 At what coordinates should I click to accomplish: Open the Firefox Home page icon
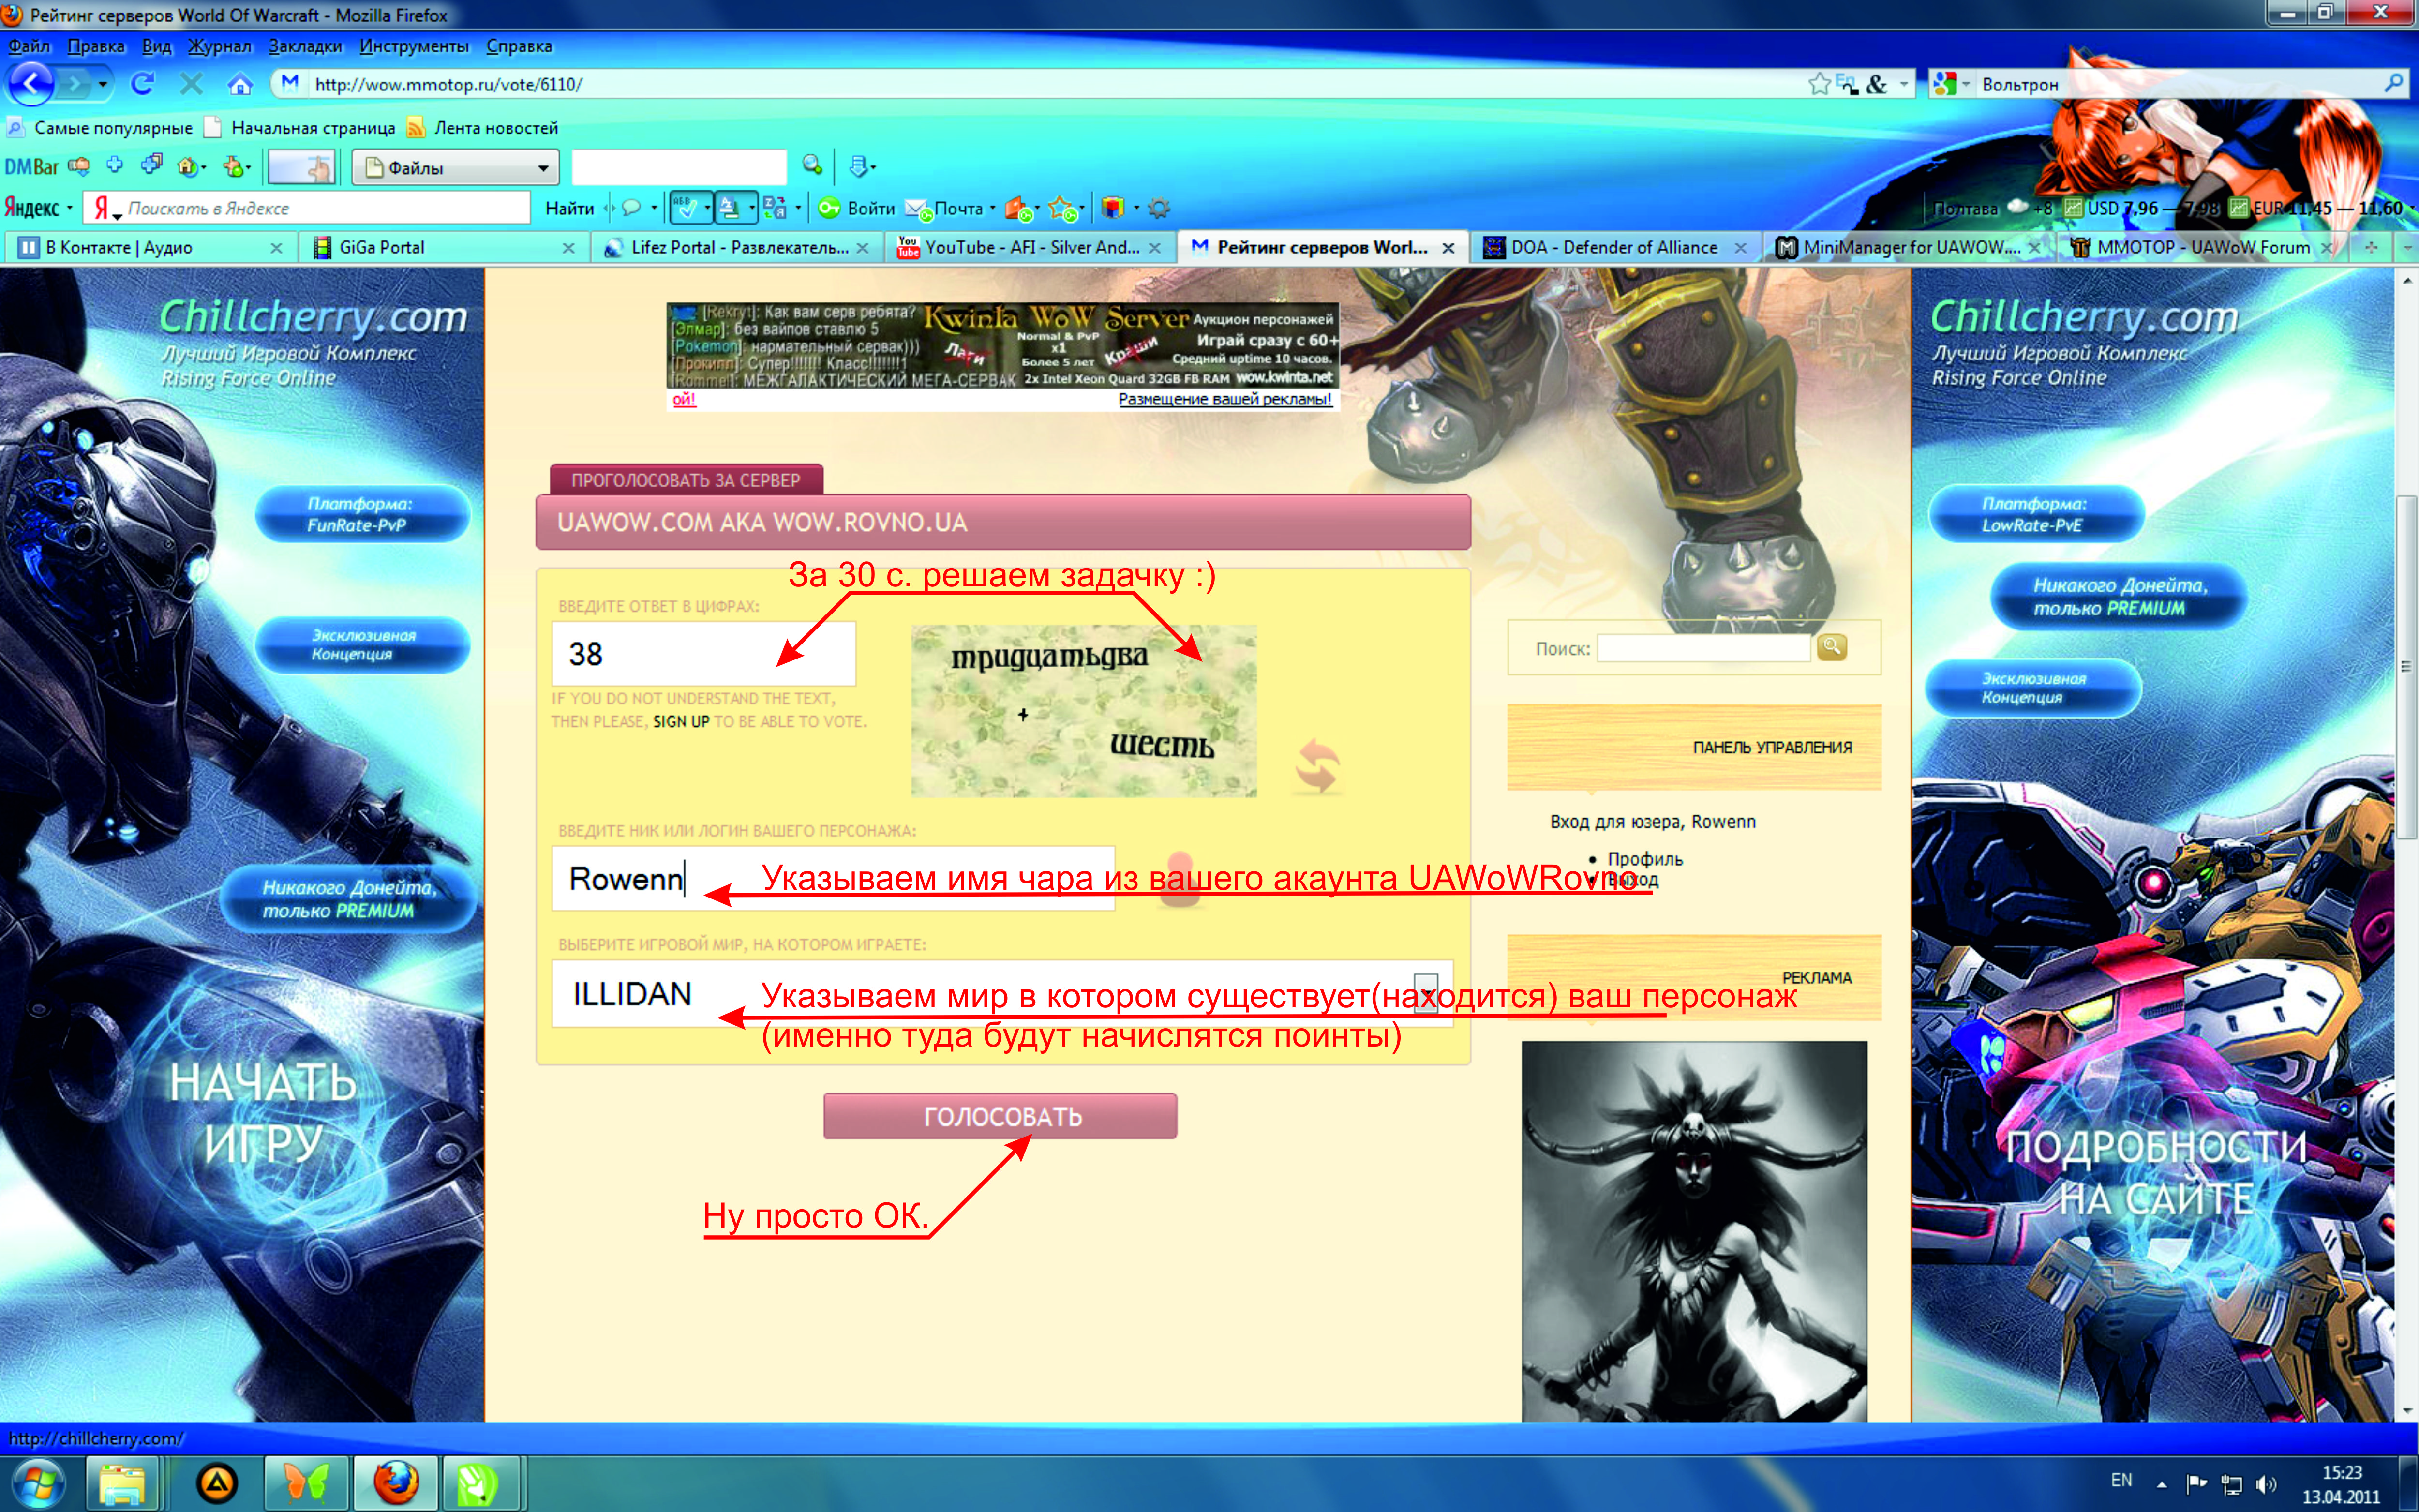(240, 84)
